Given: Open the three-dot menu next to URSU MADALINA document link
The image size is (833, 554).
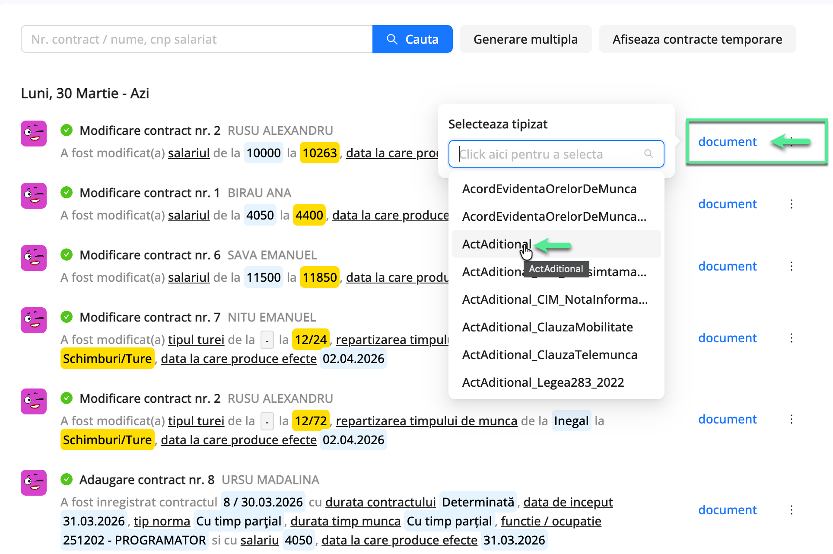Looking at the screenshot, I should pos(792,509).
